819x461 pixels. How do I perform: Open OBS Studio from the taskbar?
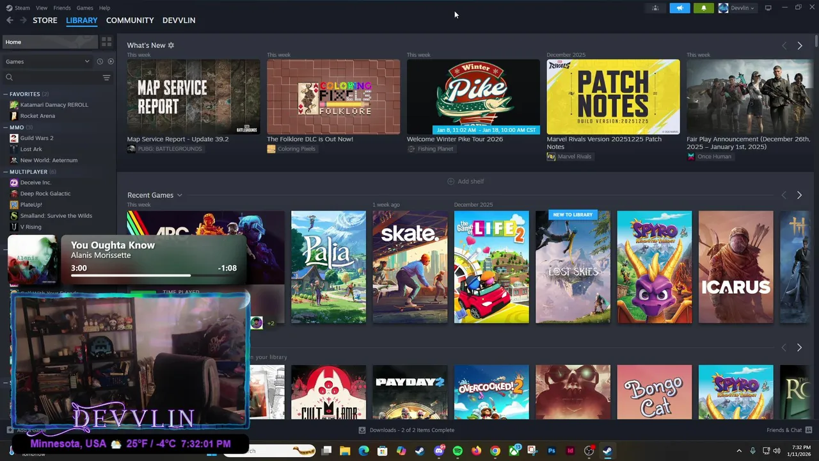[589, 451]
